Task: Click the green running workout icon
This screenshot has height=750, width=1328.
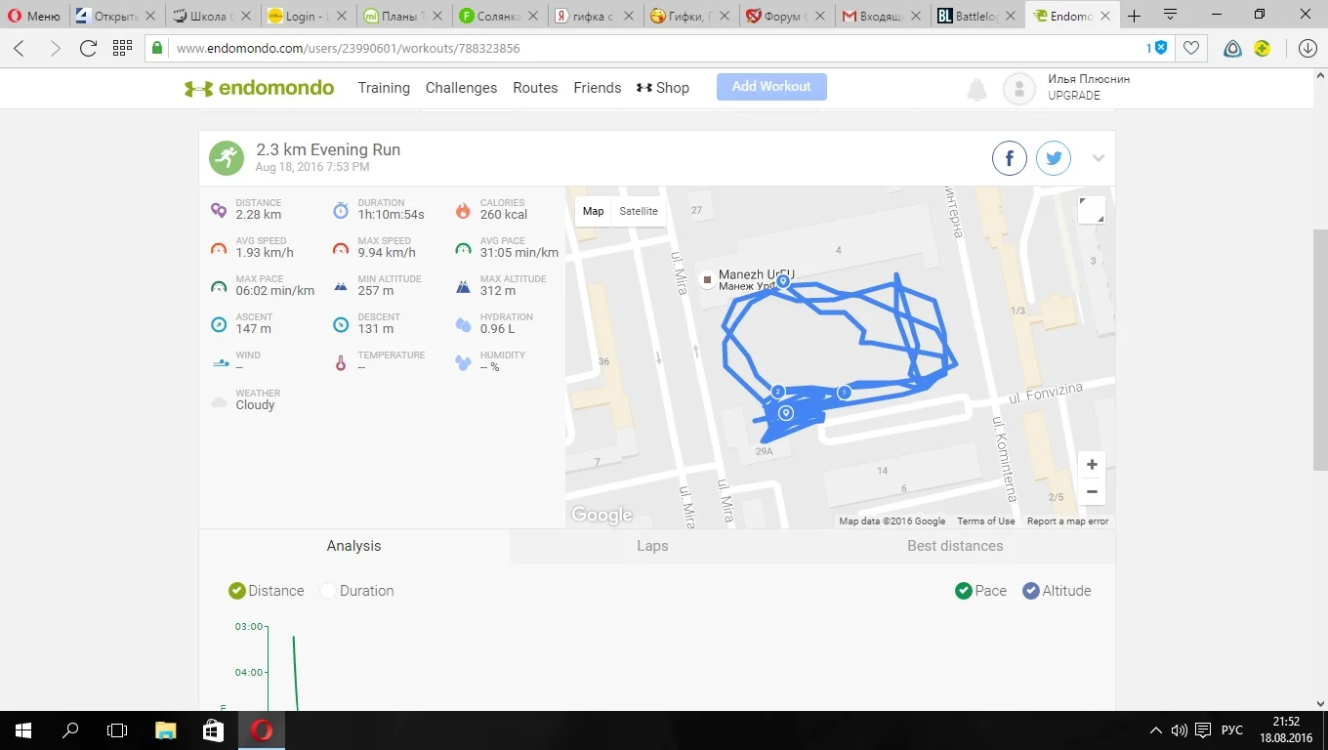Action: tap(227, 157)
